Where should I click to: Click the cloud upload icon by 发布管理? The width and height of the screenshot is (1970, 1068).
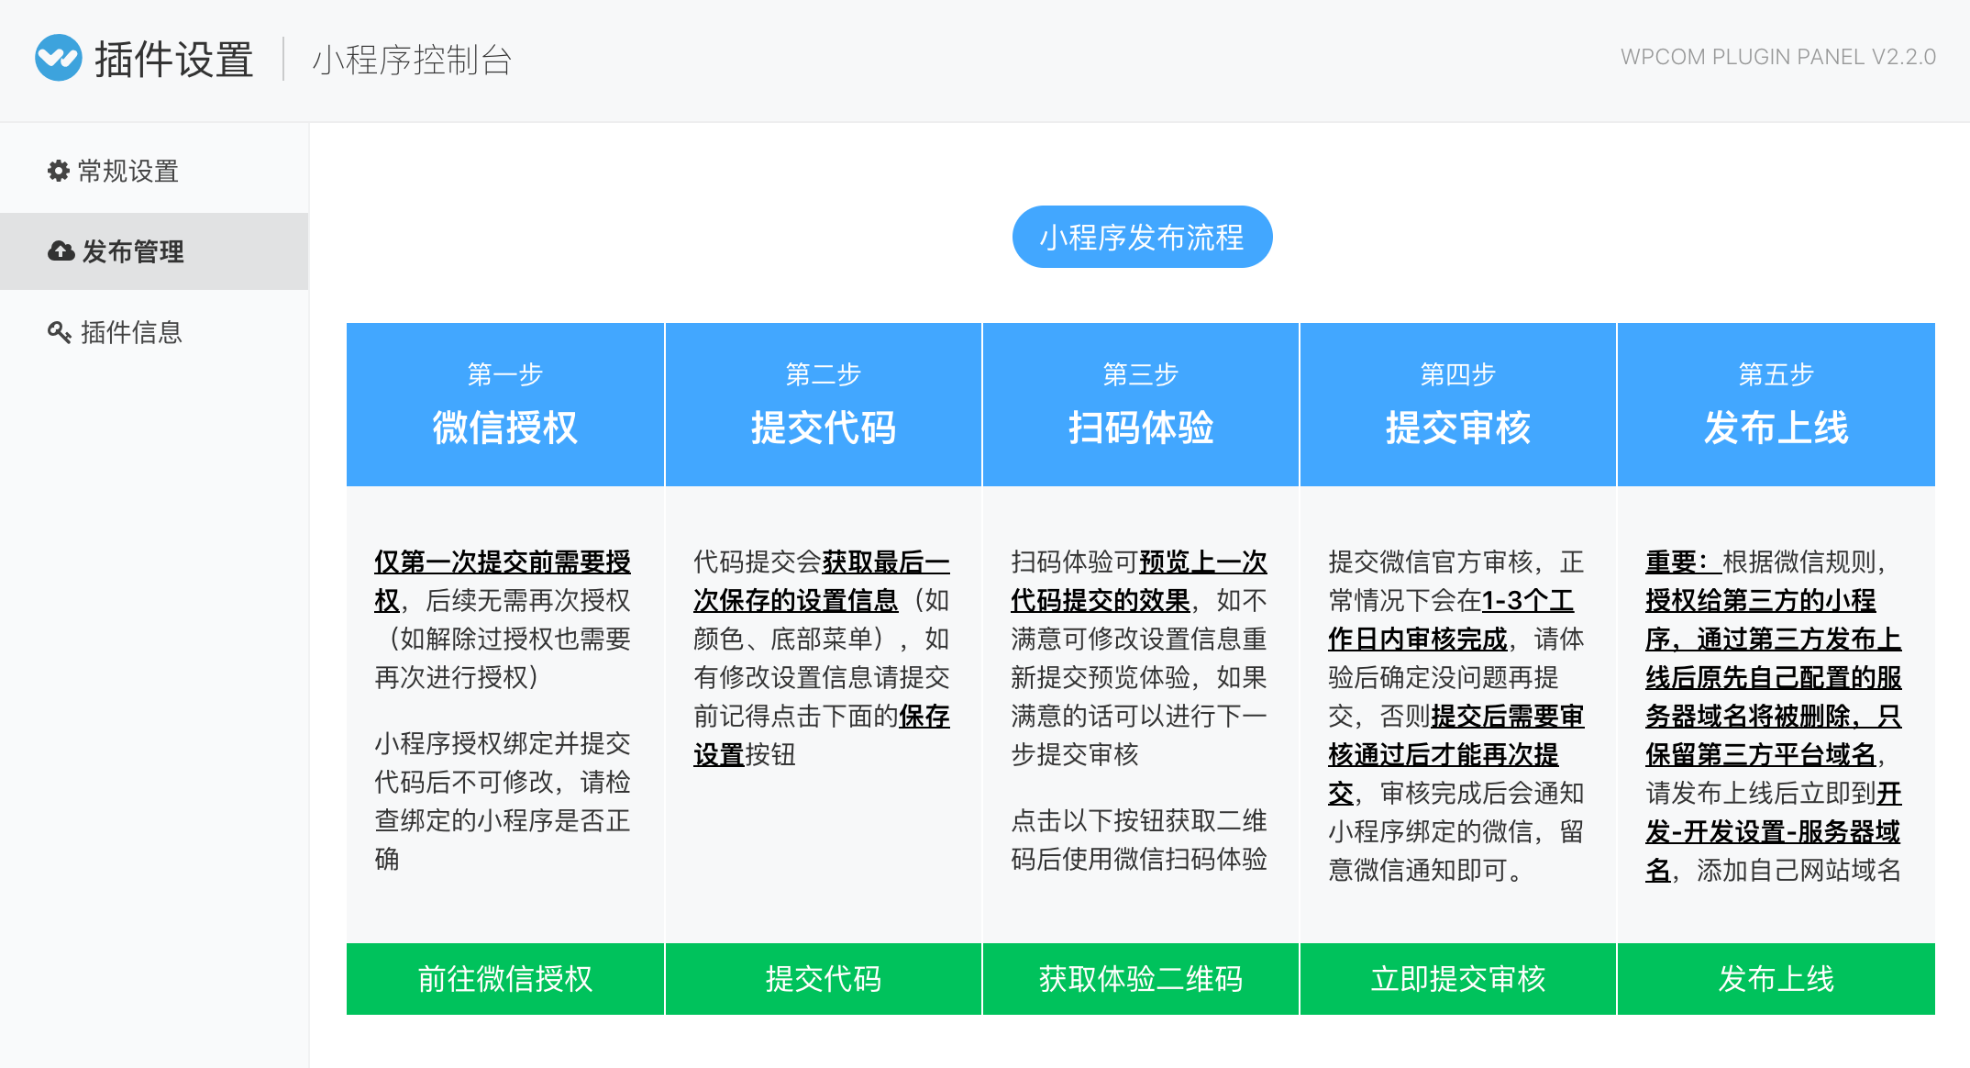pos(61,251)
